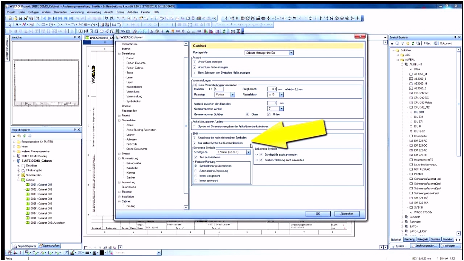Viewport: 464px width, 261px height.
Task: Select 'Automatische Anpassung' radio option
Action: click(195, 171)
